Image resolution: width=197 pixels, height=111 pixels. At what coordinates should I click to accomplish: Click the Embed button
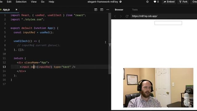click(x=169, y=2)
